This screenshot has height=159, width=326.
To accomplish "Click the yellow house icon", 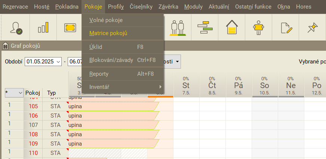I will [x=232, y=27].
